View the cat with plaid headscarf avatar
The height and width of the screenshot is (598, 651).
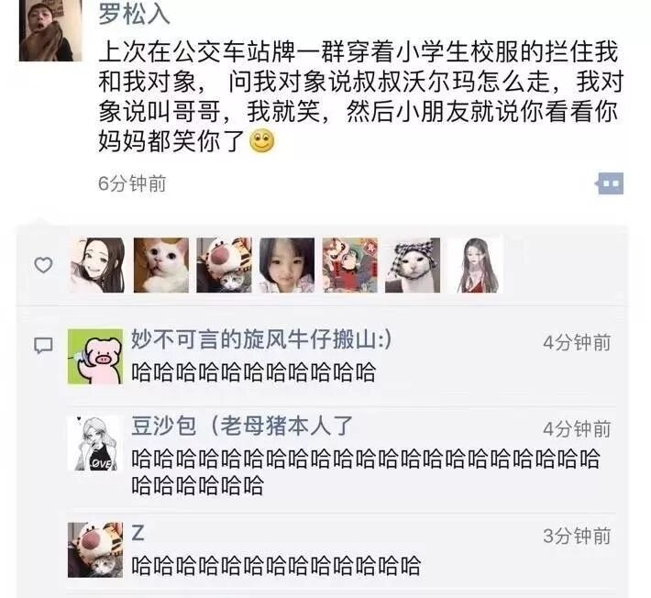(x=413, y=265)
